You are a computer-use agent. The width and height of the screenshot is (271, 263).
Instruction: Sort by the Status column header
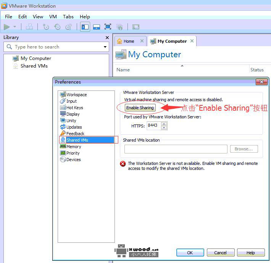(257, 70)
